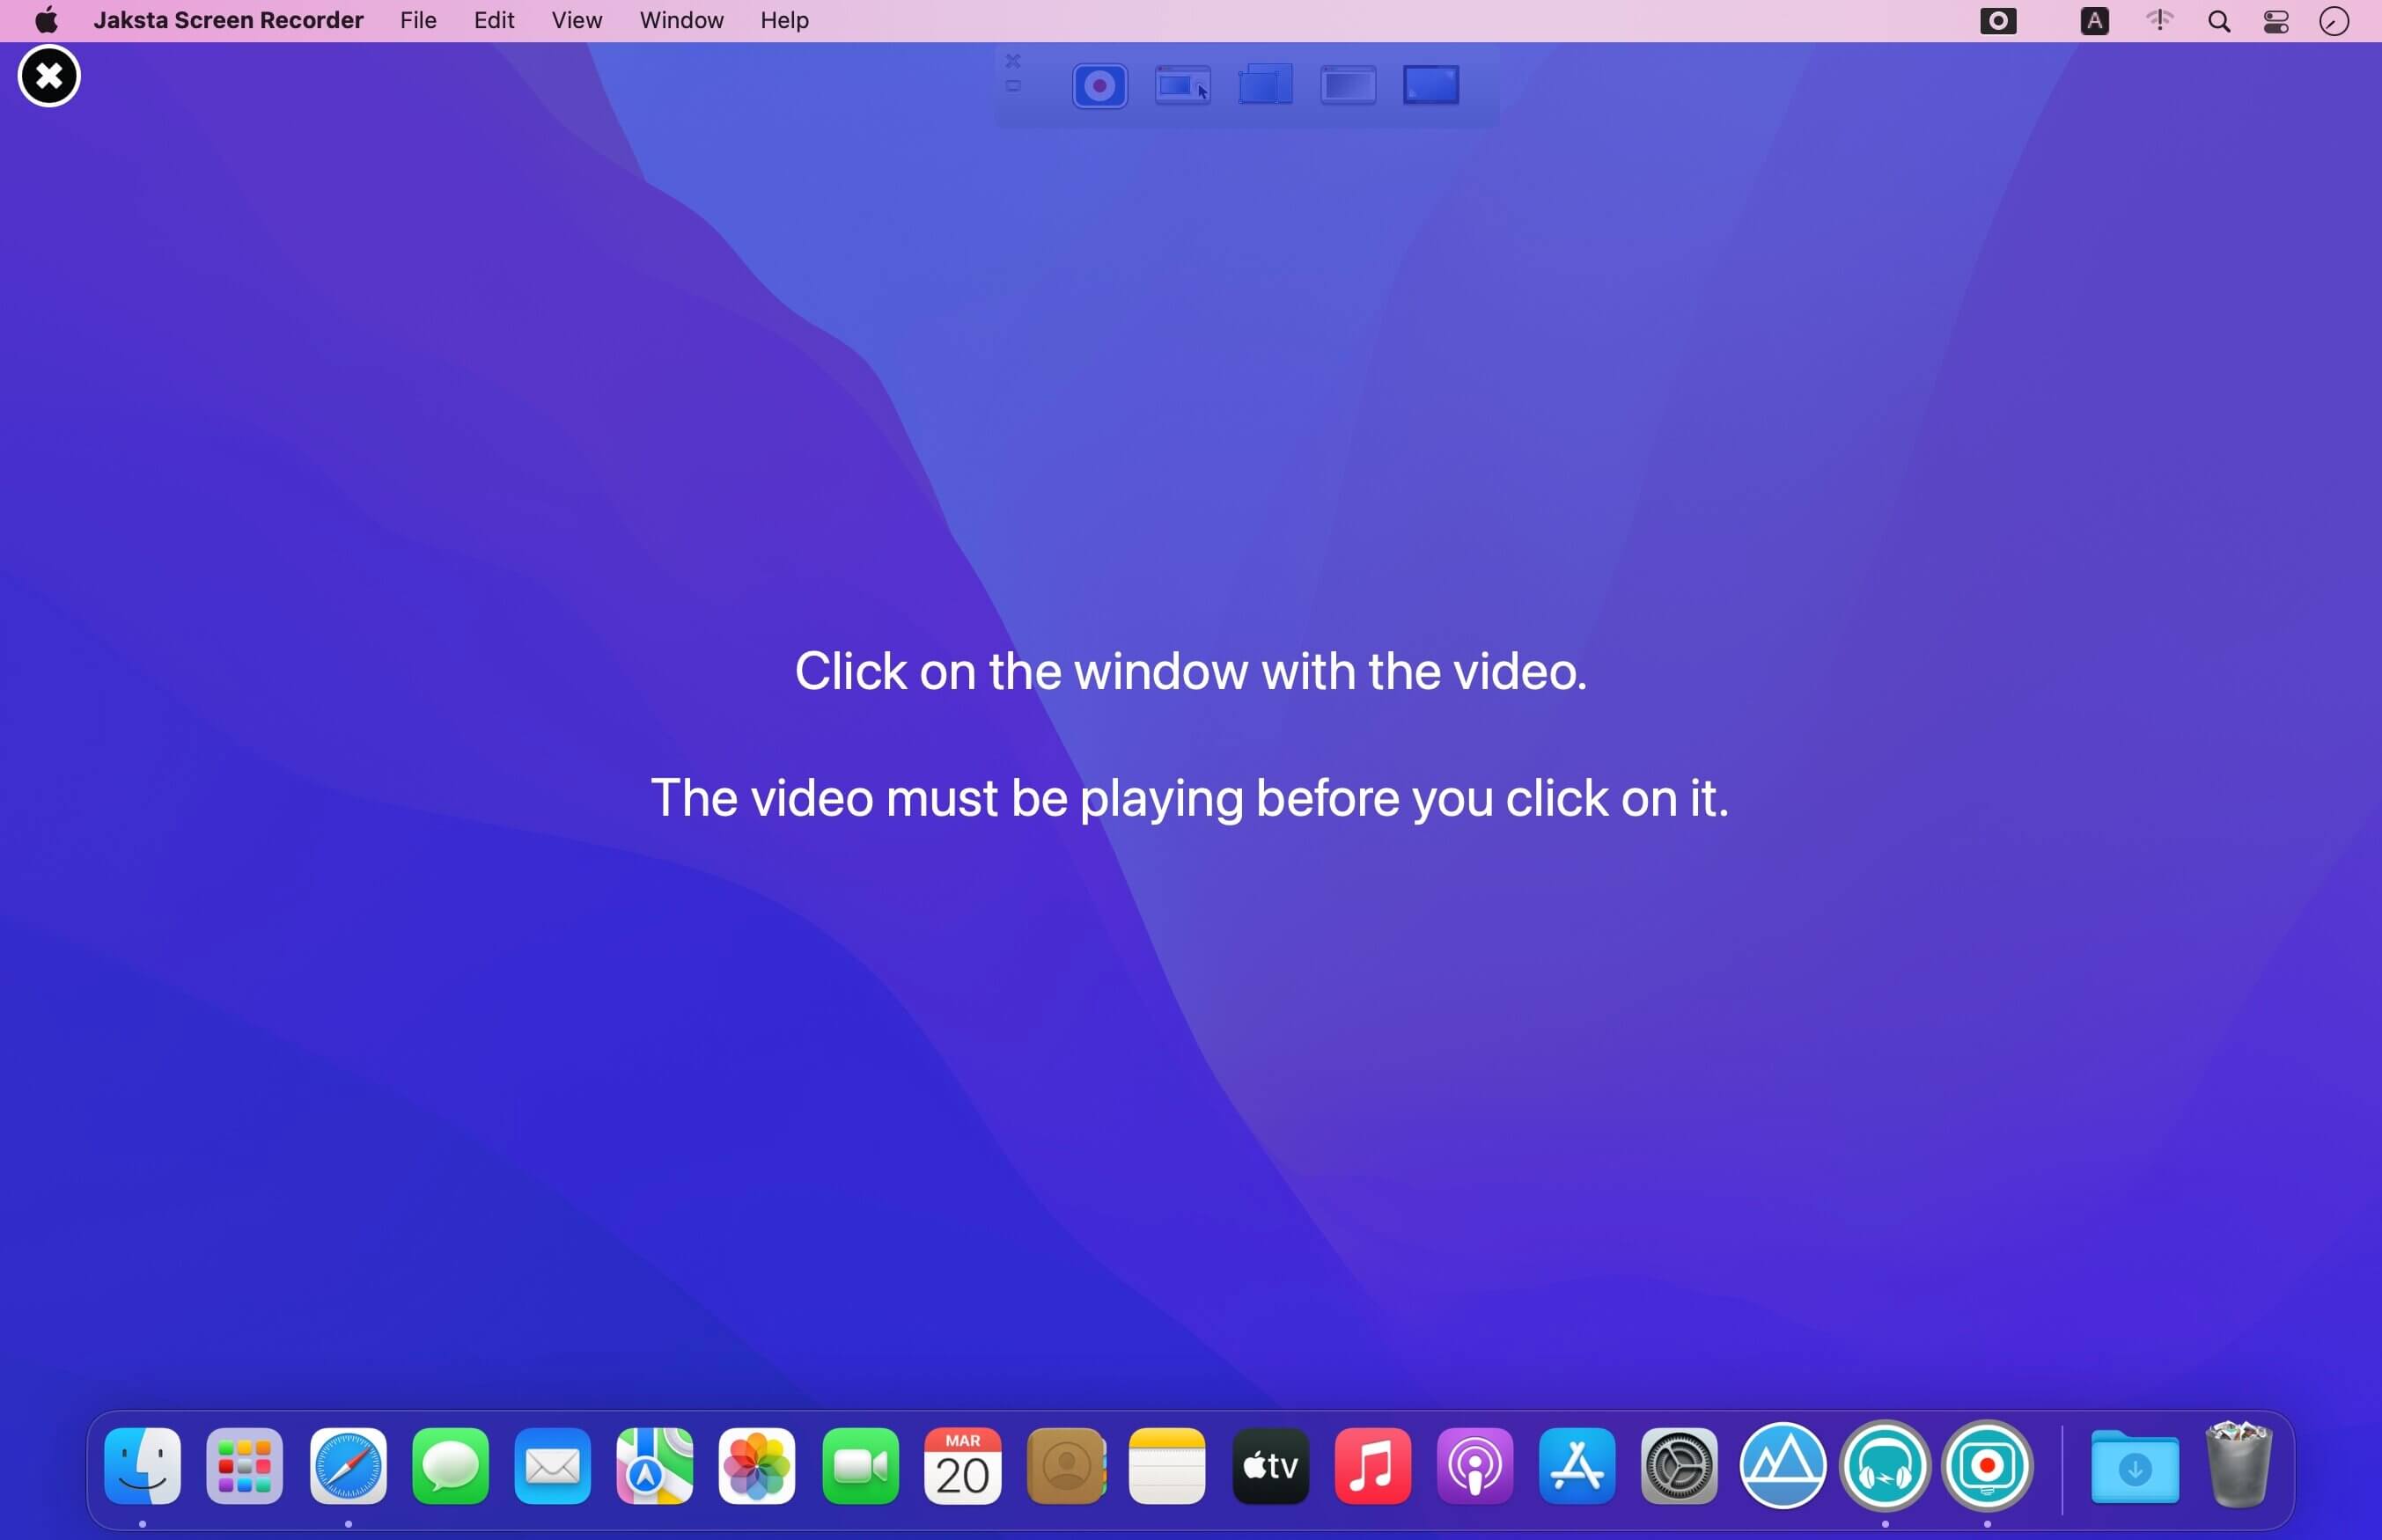The image size is (2382, 1540).
Task: Open the Help menu
Action: pyautogui.click(x=783, y=20)
